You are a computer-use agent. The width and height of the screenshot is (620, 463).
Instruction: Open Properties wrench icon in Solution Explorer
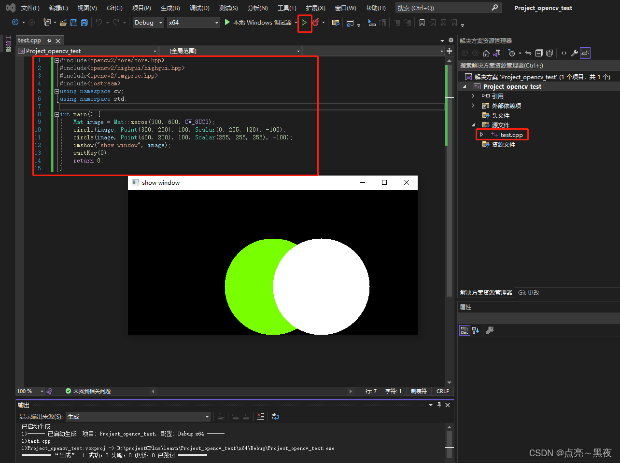[575, 53]
